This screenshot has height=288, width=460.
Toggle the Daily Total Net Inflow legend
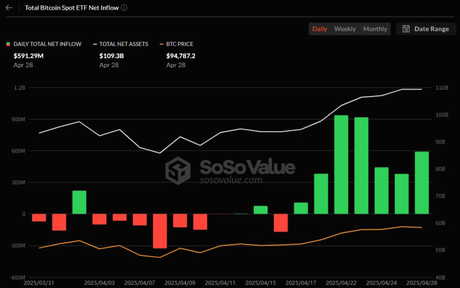pos(48,44)
